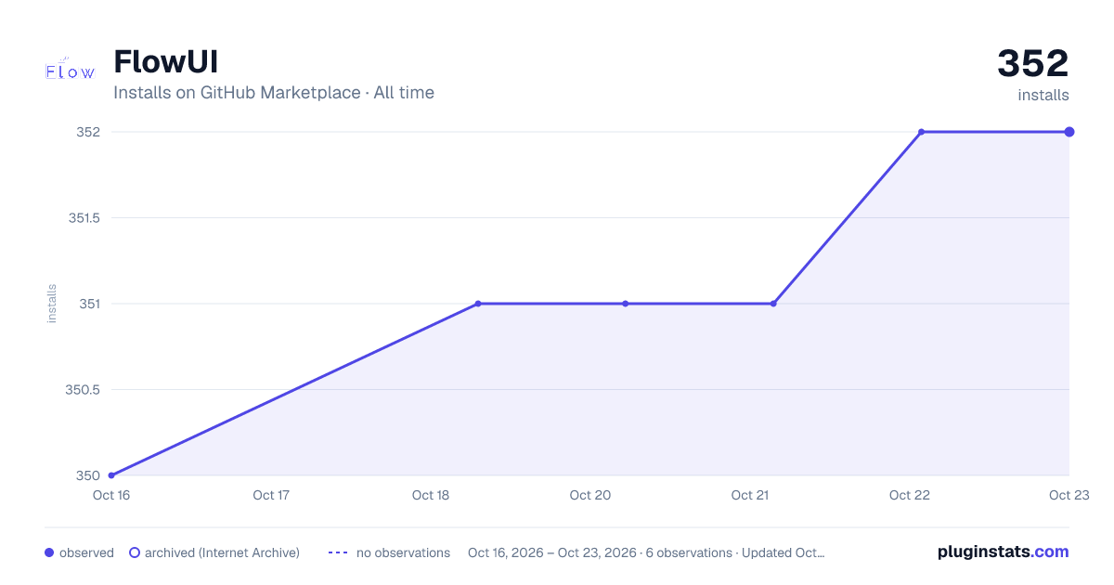
Task: Click the vertical 'installs' axis title
Action: tap(52, 304)
